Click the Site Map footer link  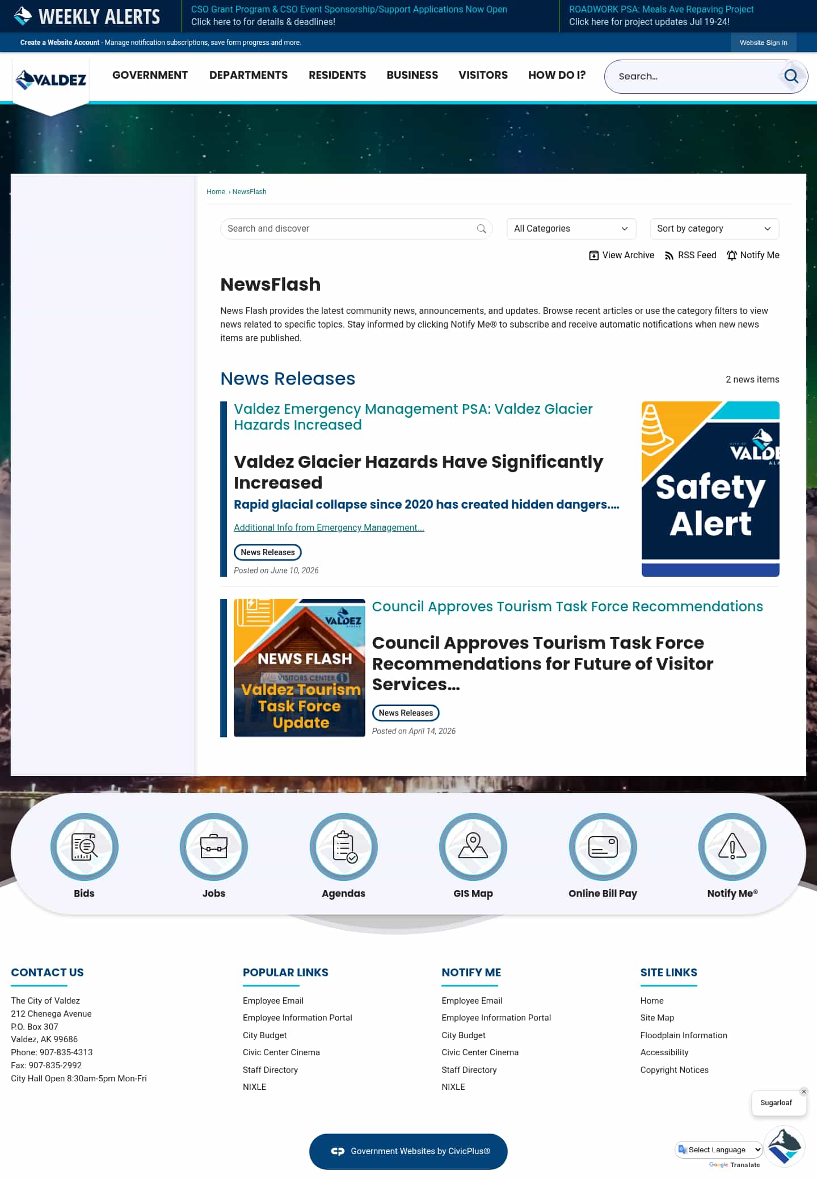[x=657, y=1018]
